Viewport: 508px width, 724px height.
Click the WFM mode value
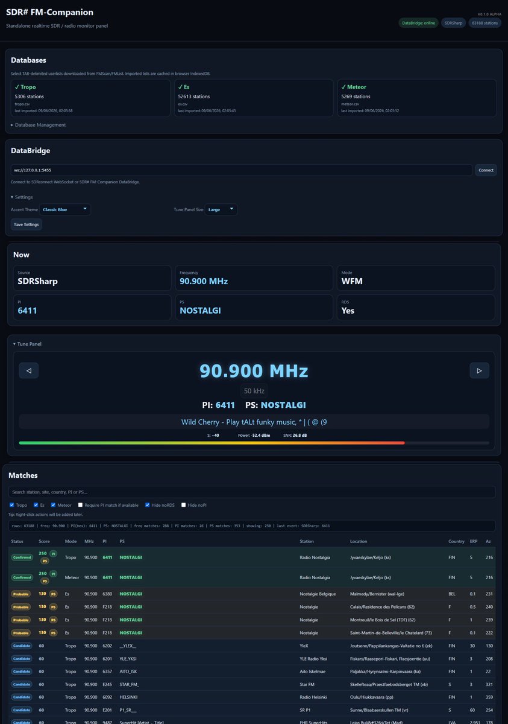(351, 281)
